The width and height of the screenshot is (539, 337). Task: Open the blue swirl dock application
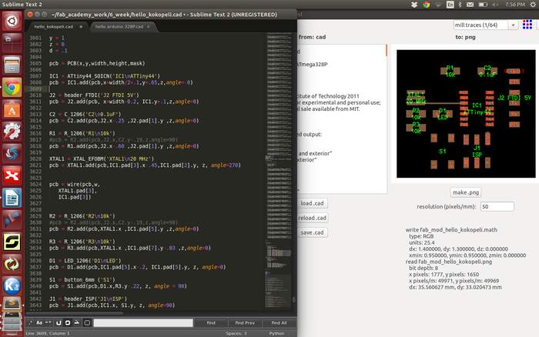pyautogui.click(x=12, y=154)
